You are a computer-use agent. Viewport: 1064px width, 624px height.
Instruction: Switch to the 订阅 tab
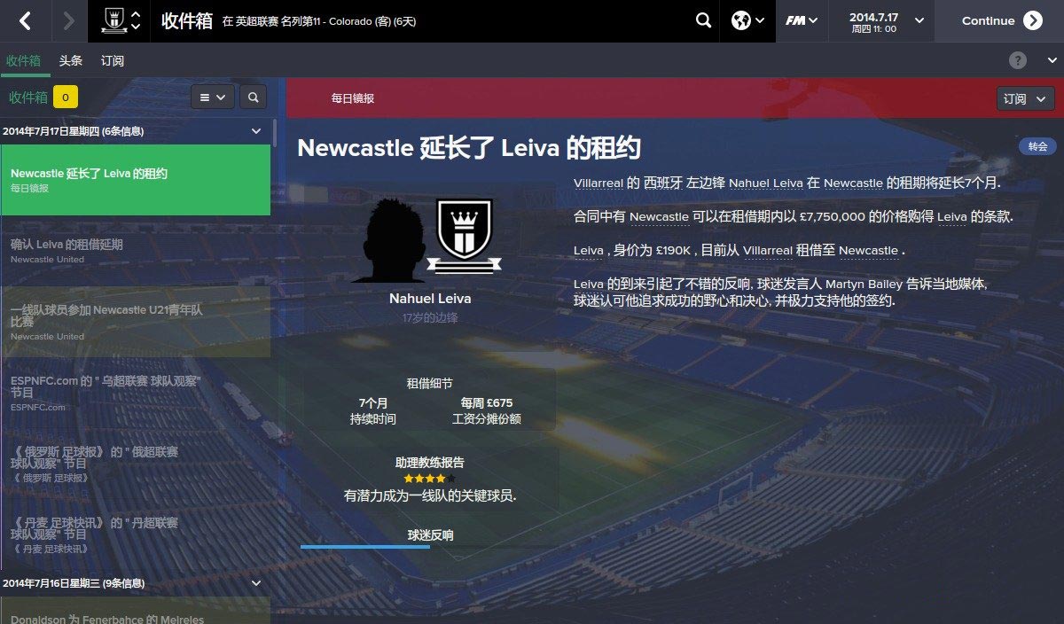(x=113, y=61)
